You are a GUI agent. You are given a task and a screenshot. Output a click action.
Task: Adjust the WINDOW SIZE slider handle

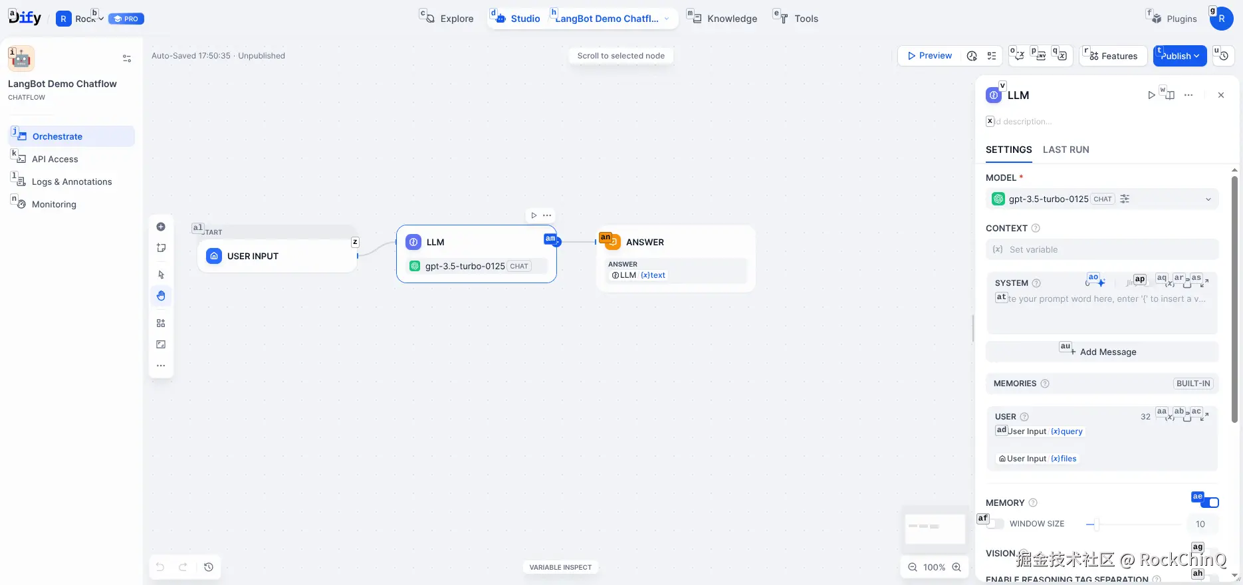[1096, 524]
